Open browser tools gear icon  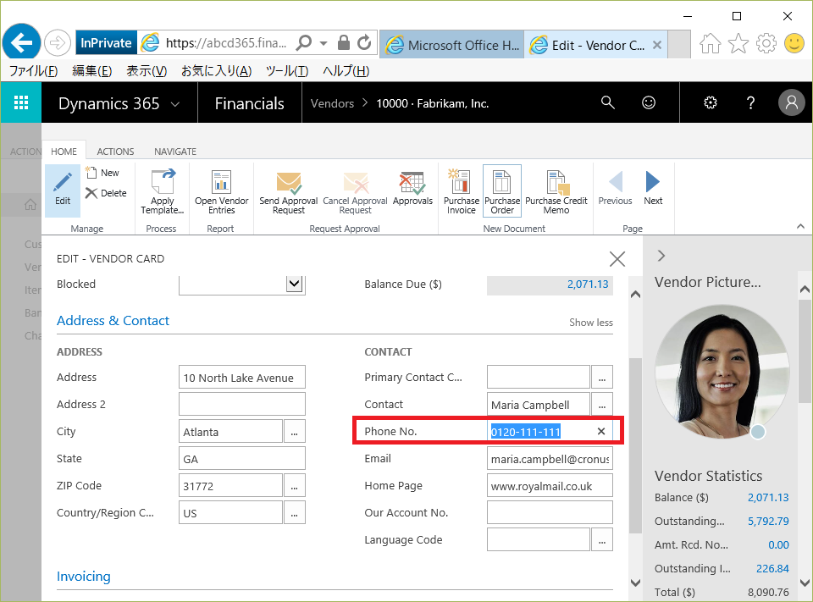(766, 43)
